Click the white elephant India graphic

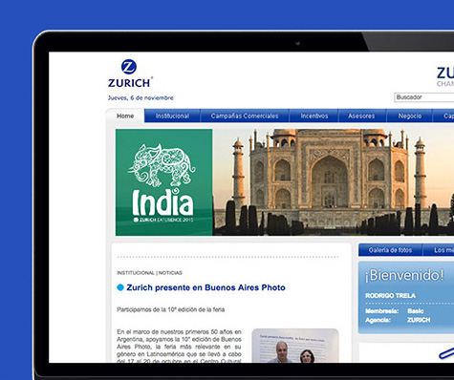pos(162,165)
